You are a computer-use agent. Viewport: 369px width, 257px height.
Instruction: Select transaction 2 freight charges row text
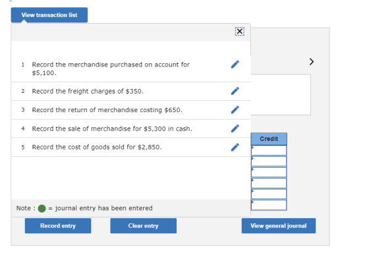[x=88, y=91]
